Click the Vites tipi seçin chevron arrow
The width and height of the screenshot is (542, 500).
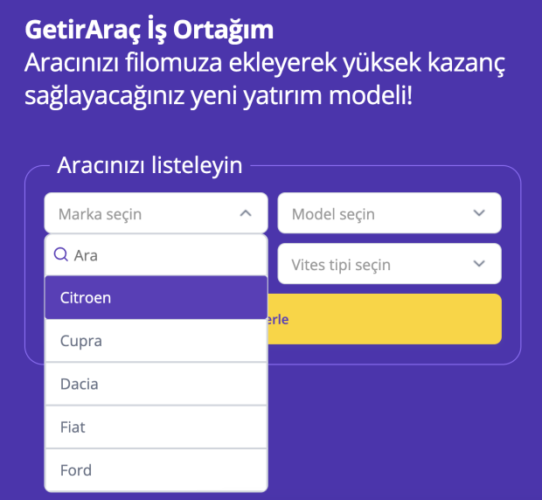(x=479, y=264)
